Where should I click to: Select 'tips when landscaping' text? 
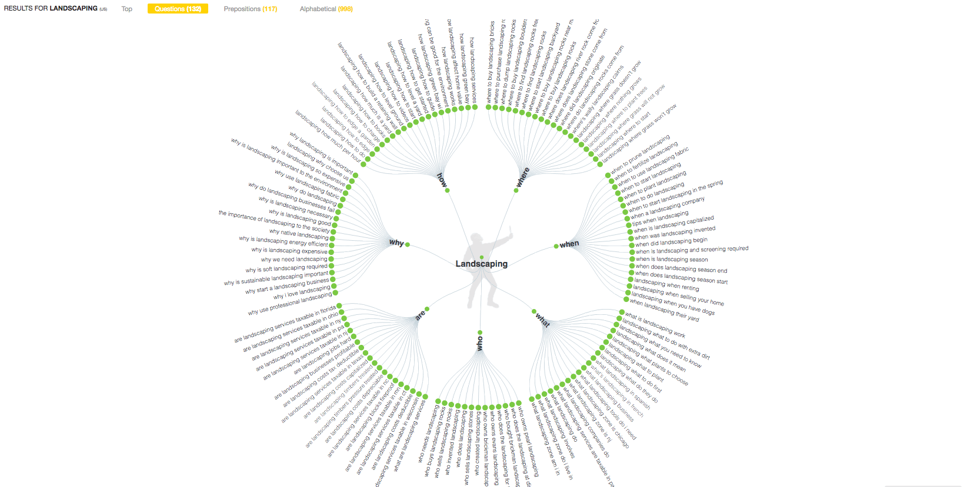(660, 218)
